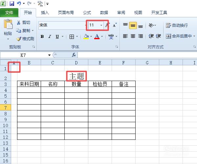This screenshot has width=197, height=164.
Task: Open the phonetic guide dropdown arrow
Action: 117,37
